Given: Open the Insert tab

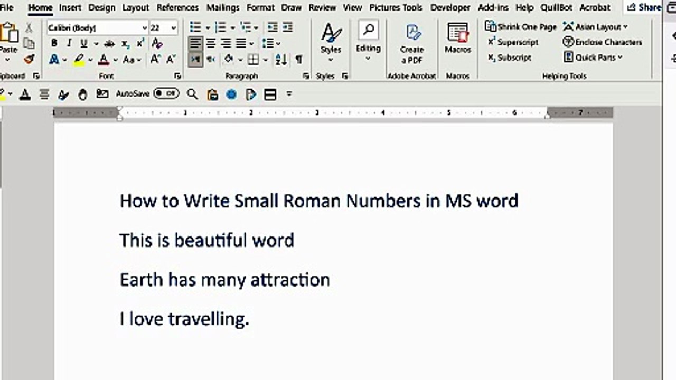Looking at the screenshot, I should [x=70, y=7].
